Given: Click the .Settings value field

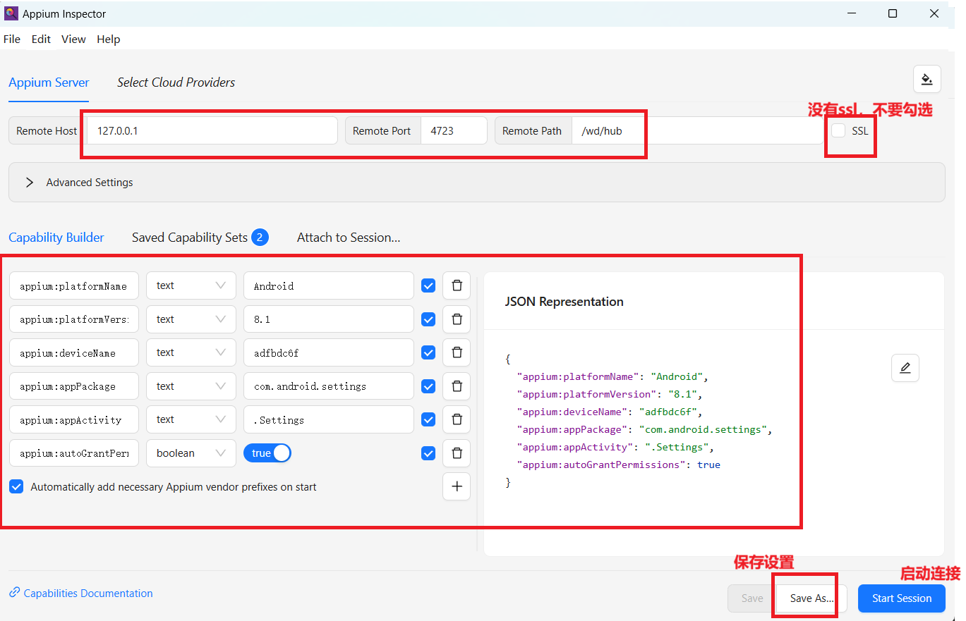Looking at the screenshot, I should [329, 419].
